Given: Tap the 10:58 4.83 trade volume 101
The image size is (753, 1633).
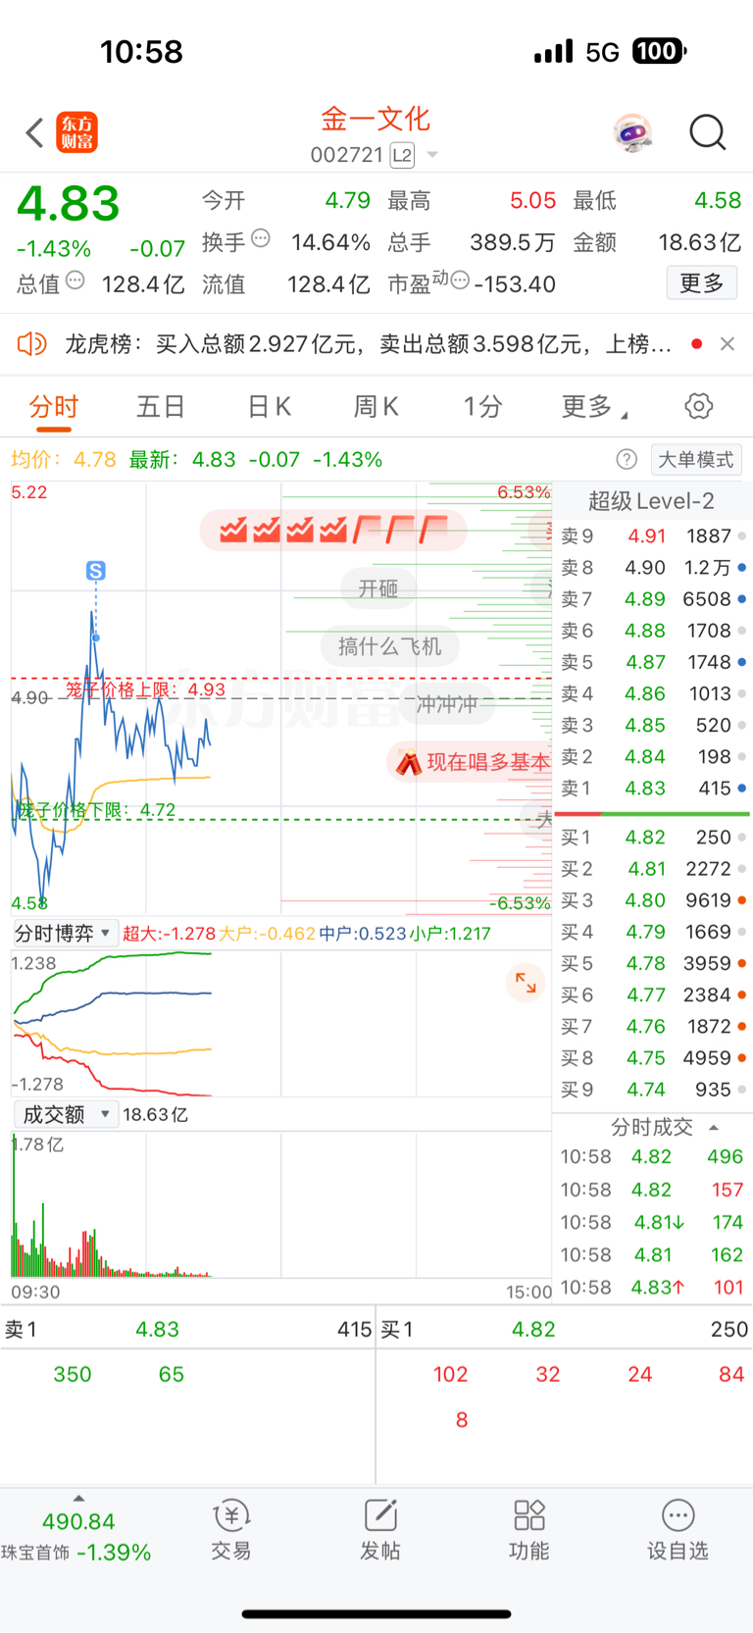Looking at the screenshot, I should [652, 1288].
